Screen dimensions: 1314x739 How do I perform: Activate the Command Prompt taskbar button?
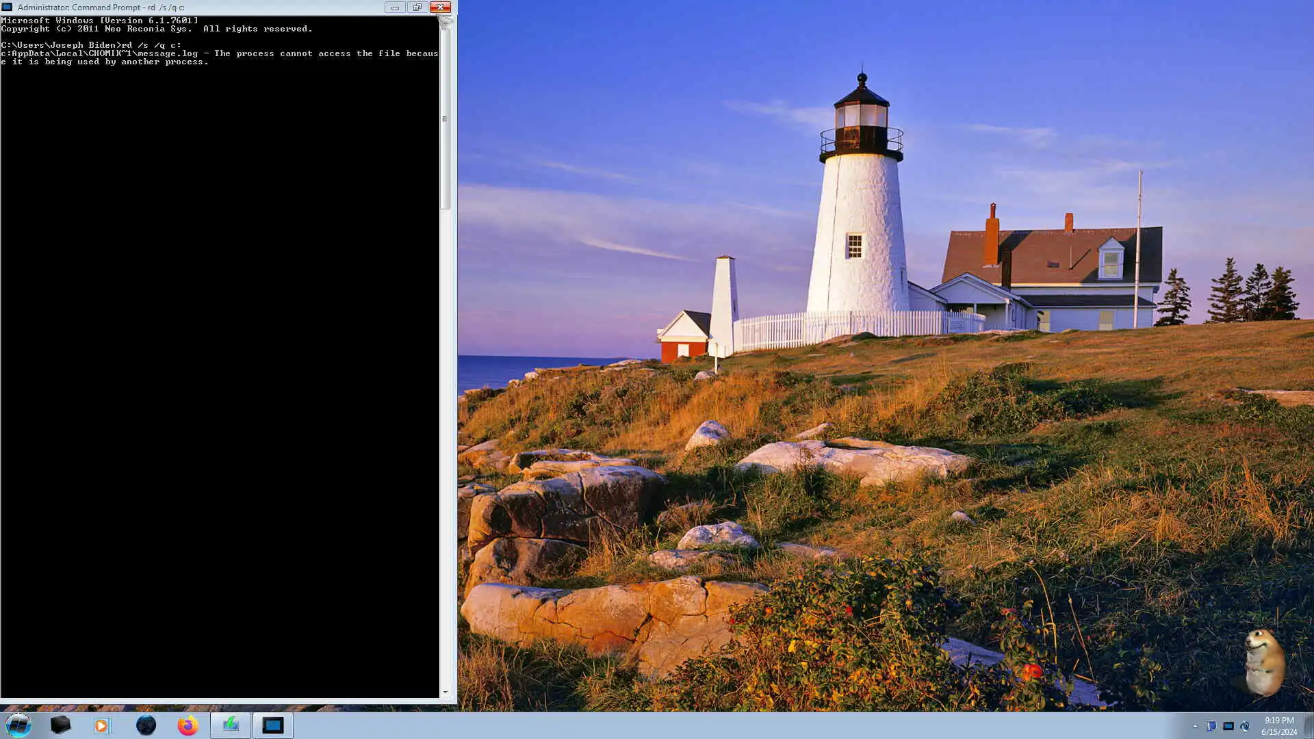tap(273, 725)
